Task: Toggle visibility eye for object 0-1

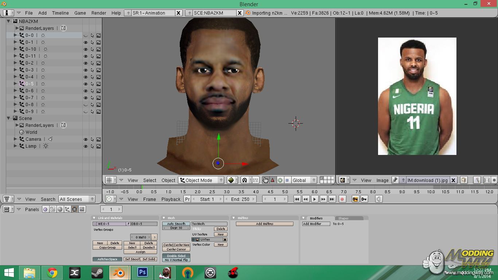Action: point(86,42)
